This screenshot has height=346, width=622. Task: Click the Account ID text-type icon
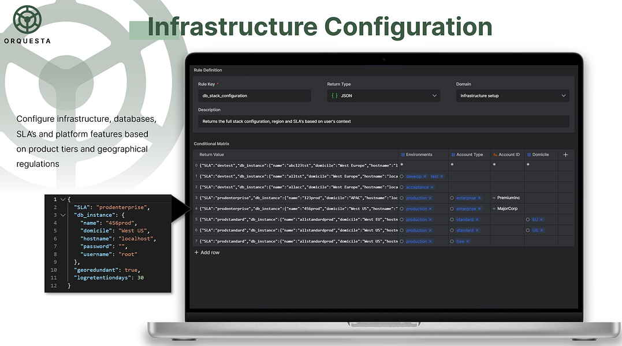(495, 155)
